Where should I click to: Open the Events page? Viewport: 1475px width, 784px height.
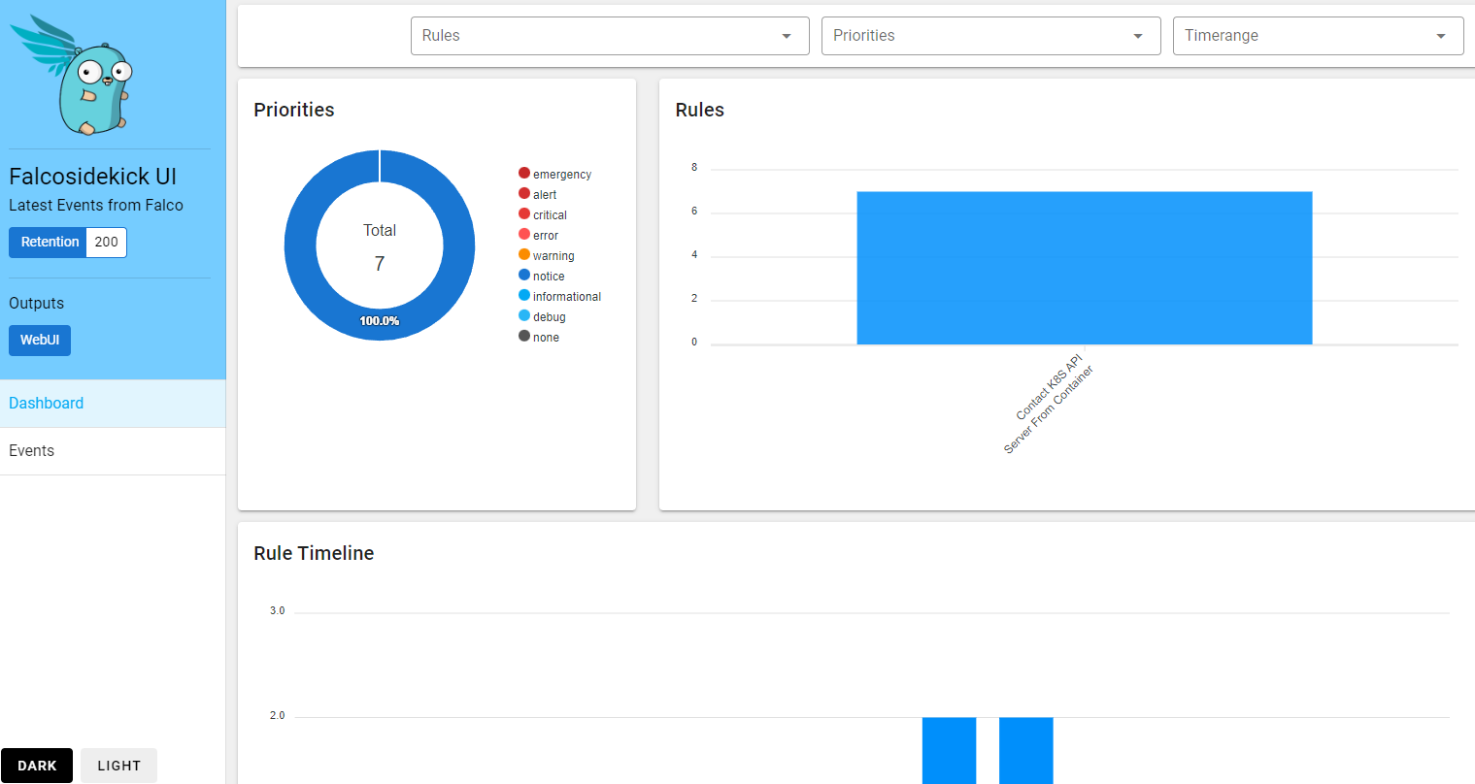point(113,451)
